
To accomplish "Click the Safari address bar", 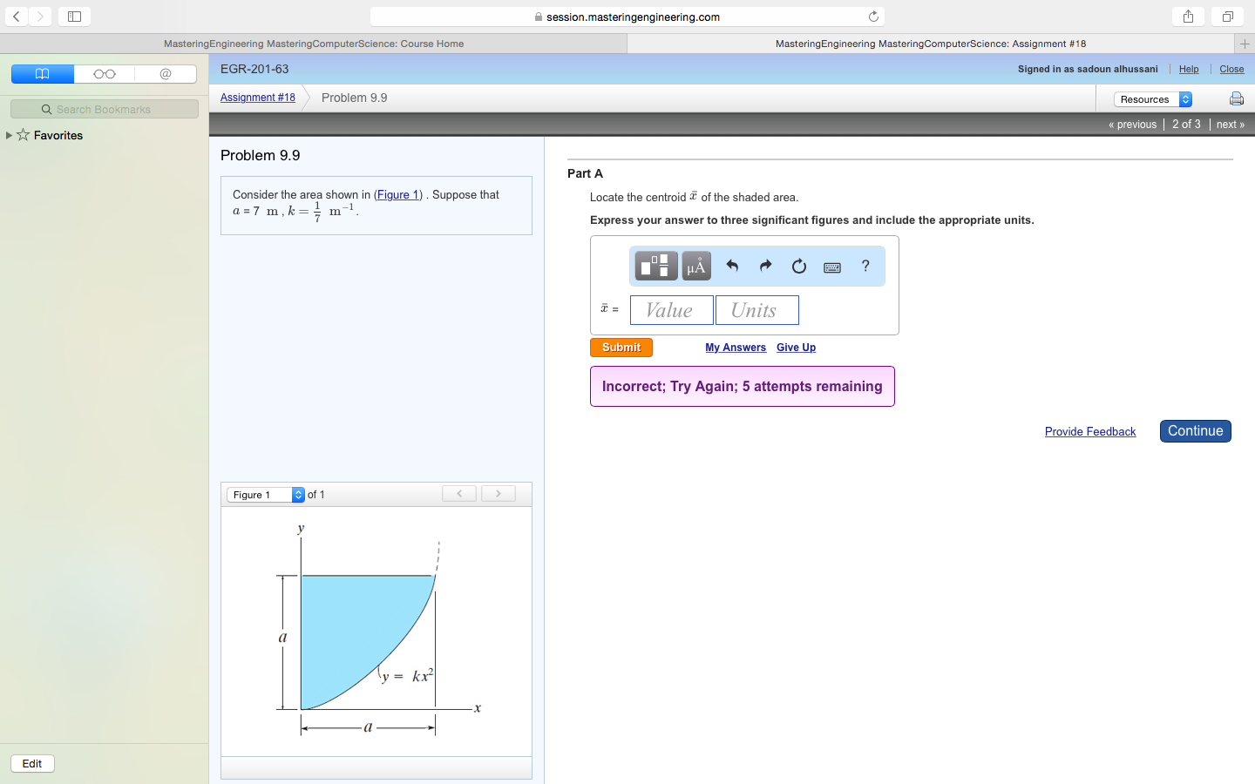I will [627, 17].
